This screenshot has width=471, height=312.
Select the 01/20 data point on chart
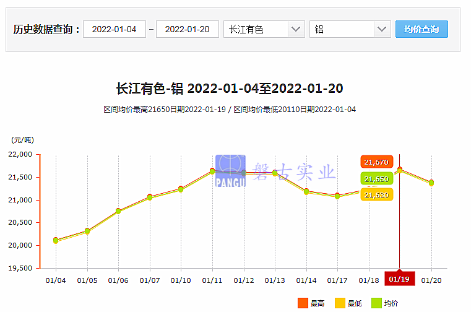click(431, 183)
